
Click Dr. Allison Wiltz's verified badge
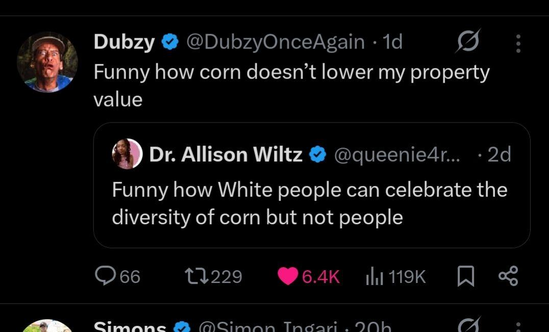pyautogui.click(x=318, y=154)
